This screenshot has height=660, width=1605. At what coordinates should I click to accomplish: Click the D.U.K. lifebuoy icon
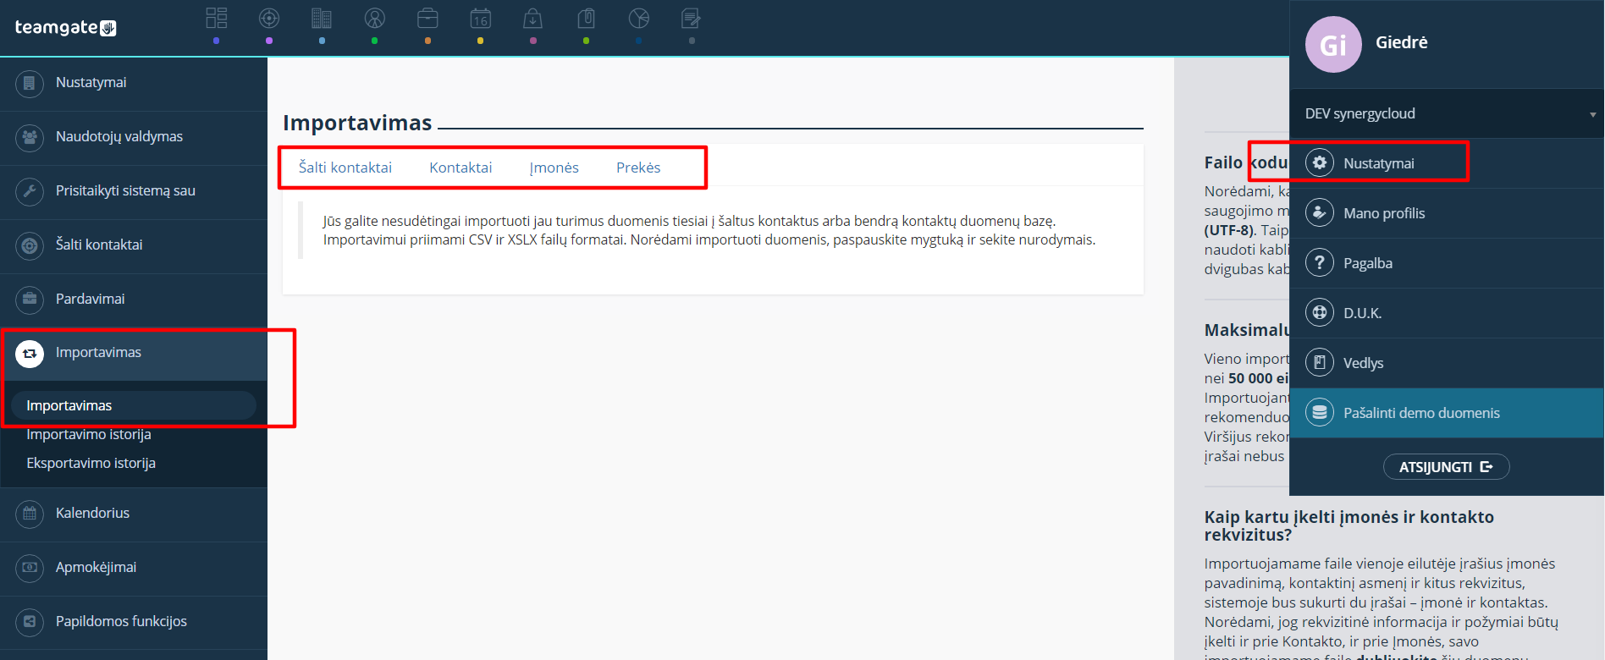click(x=1319, y=312)
